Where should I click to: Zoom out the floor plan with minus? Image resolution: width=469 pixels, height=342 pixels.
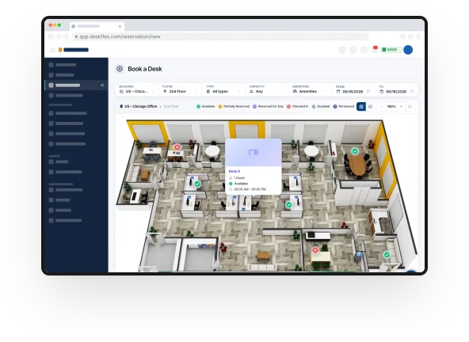[x=381, y=106]
